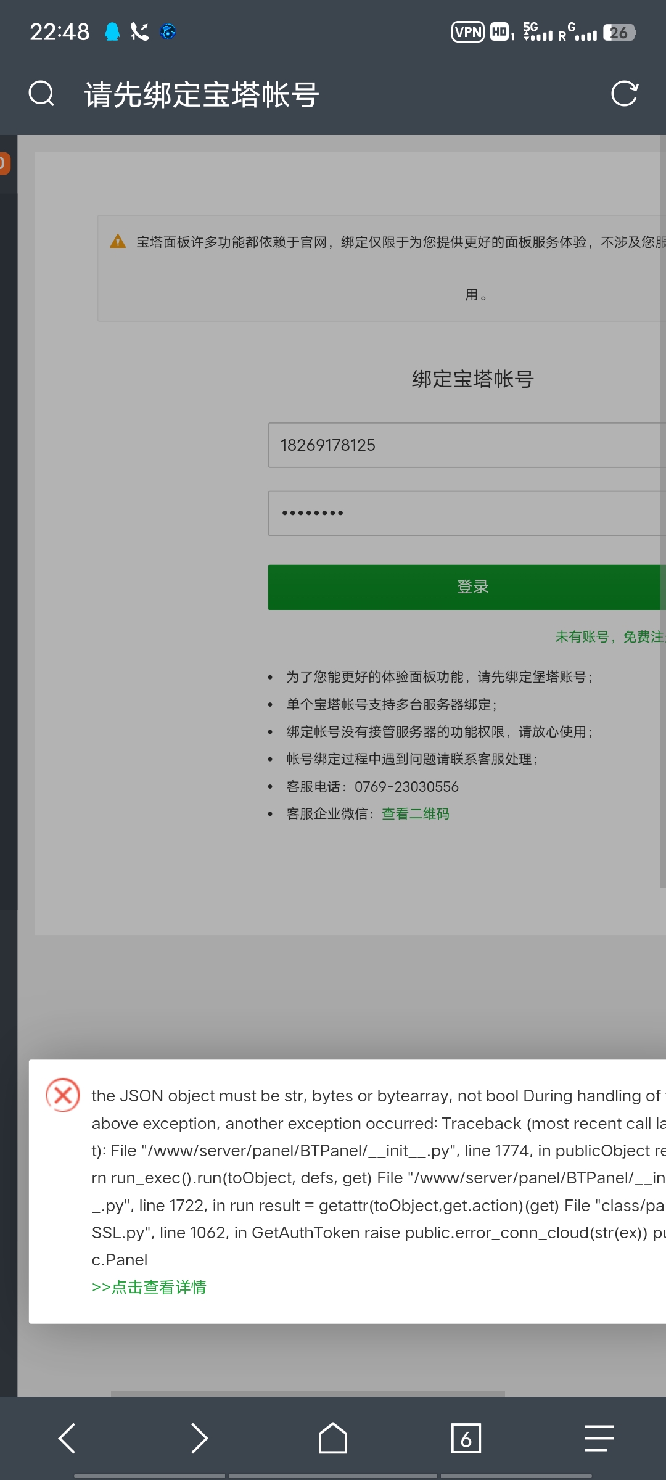Reload the page with refresh icon

click(x=624, y=94)
